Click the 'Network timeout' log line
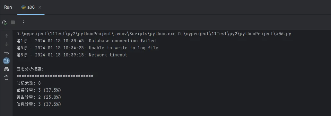The image size is (331, 116). click(72, 55)
